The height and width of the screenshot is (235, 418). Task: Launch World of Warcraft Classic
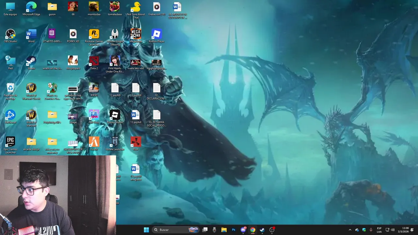31,91
